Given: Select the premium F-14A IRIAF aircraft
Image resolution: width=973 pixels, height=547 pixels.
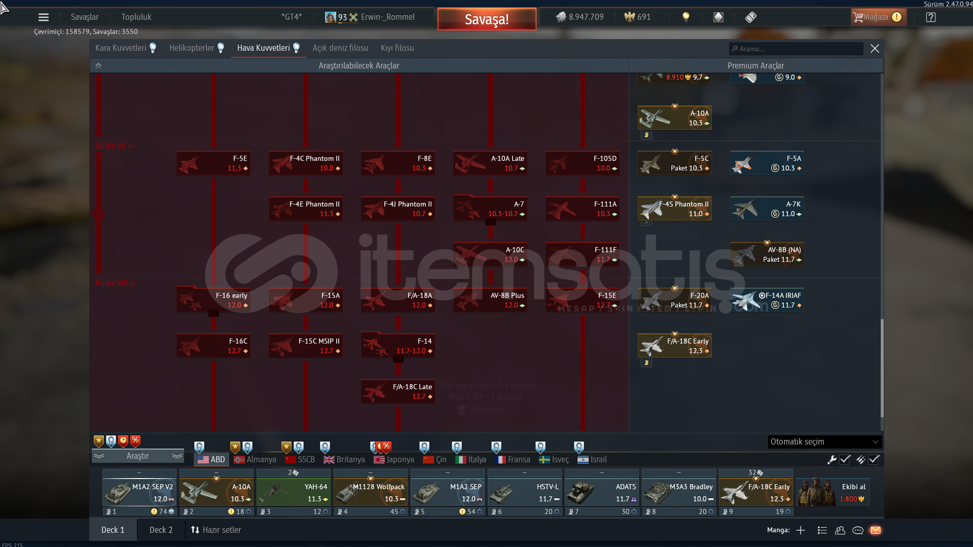Looking at the screenshot, I should click(767, 300).
